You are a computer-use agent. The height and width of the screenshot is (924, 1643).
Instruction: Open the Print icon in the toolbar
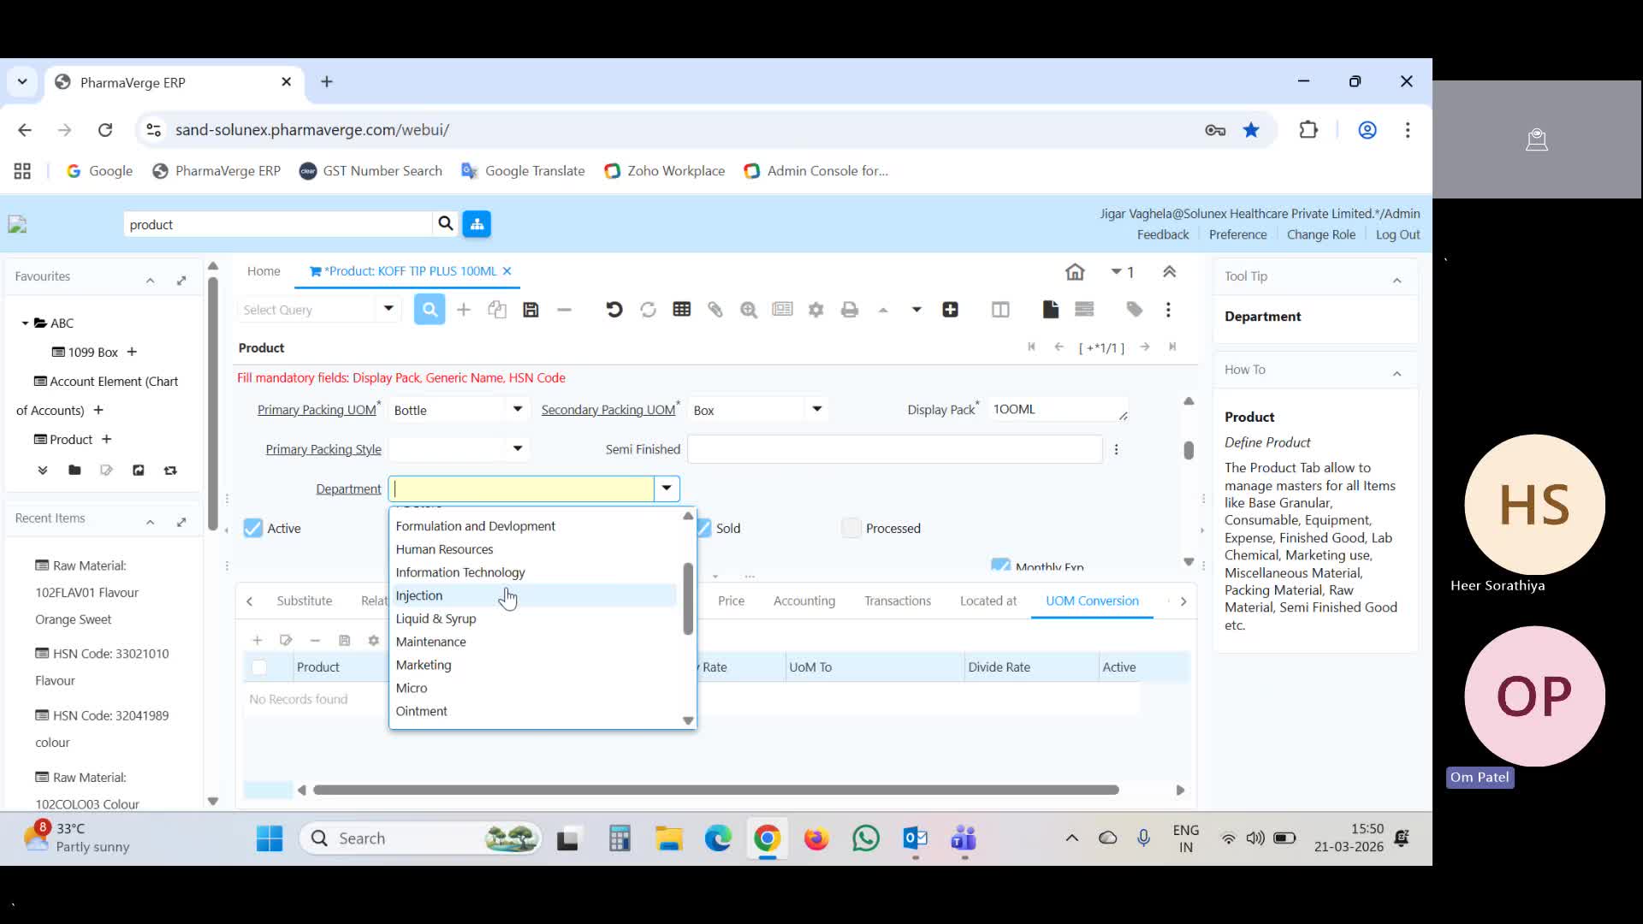coord(850,310)
